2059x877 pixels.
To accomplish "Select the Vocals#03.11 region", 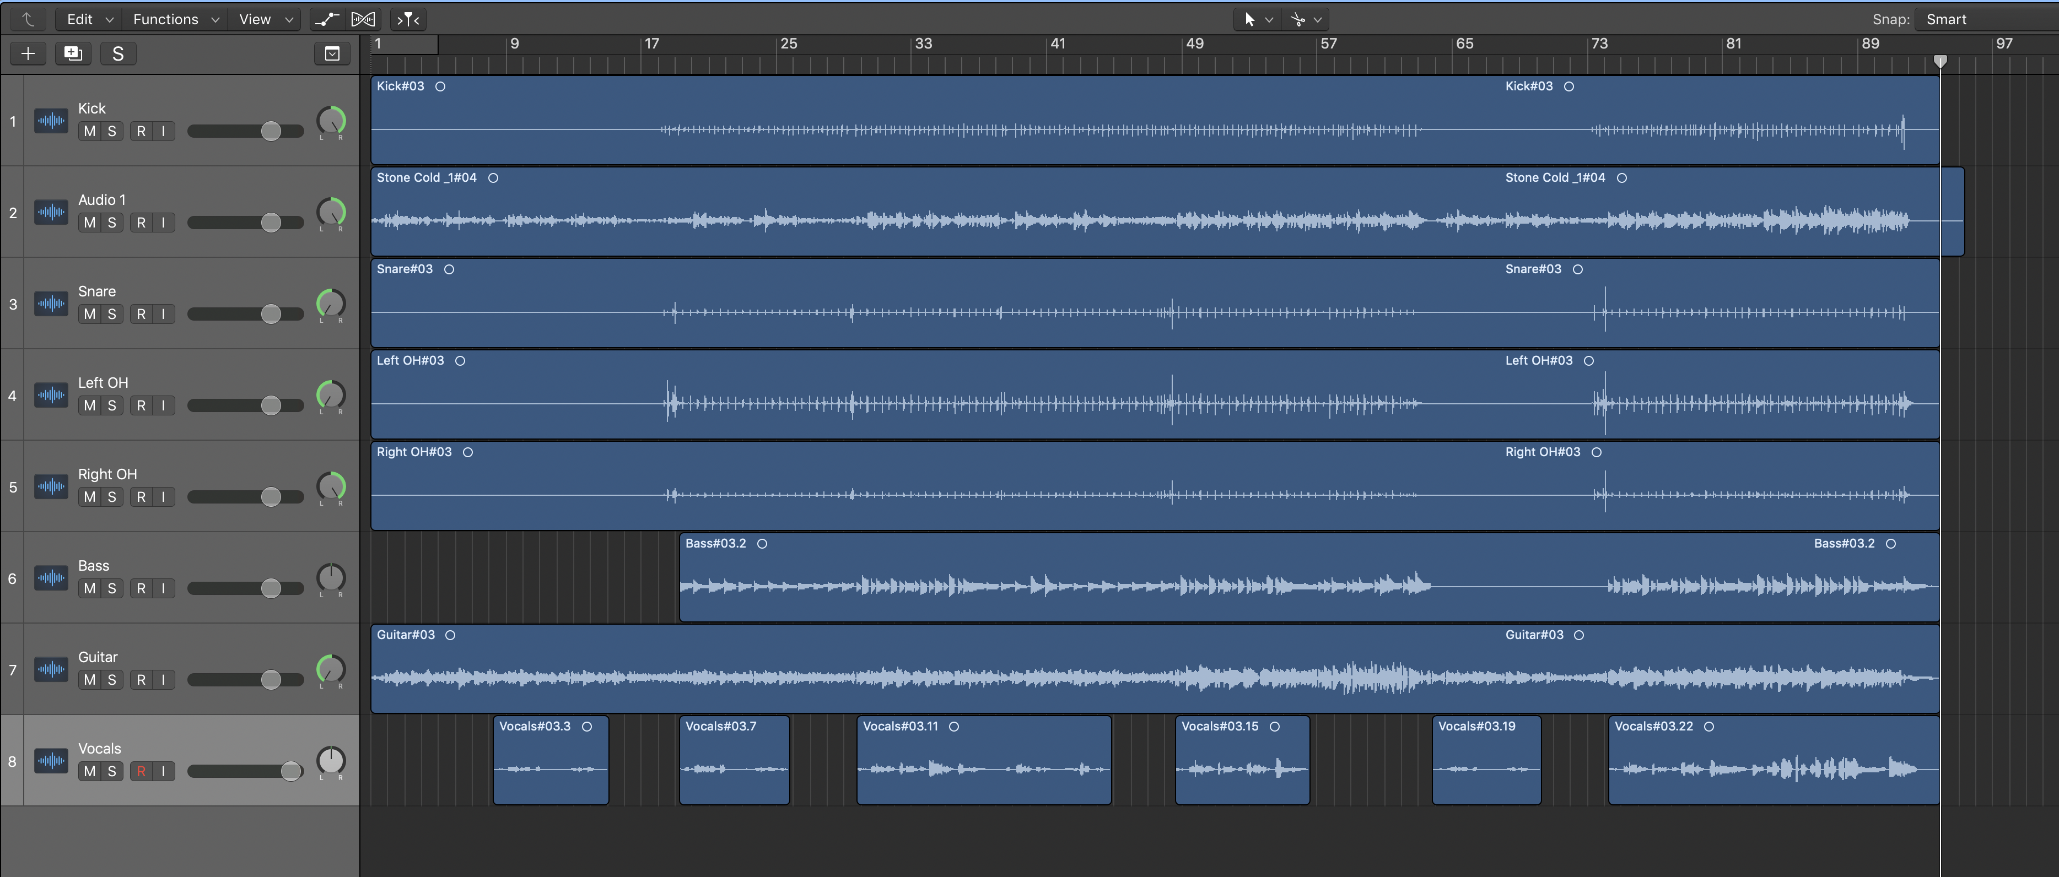I will [984, 760].
